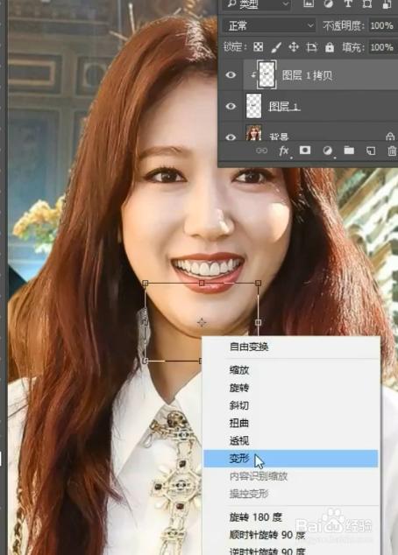Click the 填充 100% fill field

383,47
